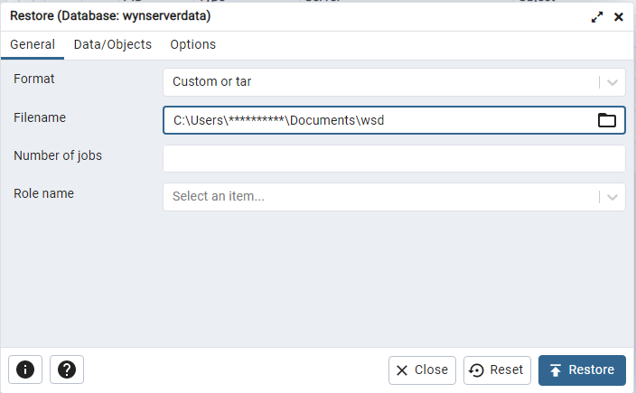Switch to the Data/Objects tab

pos(112,44)
